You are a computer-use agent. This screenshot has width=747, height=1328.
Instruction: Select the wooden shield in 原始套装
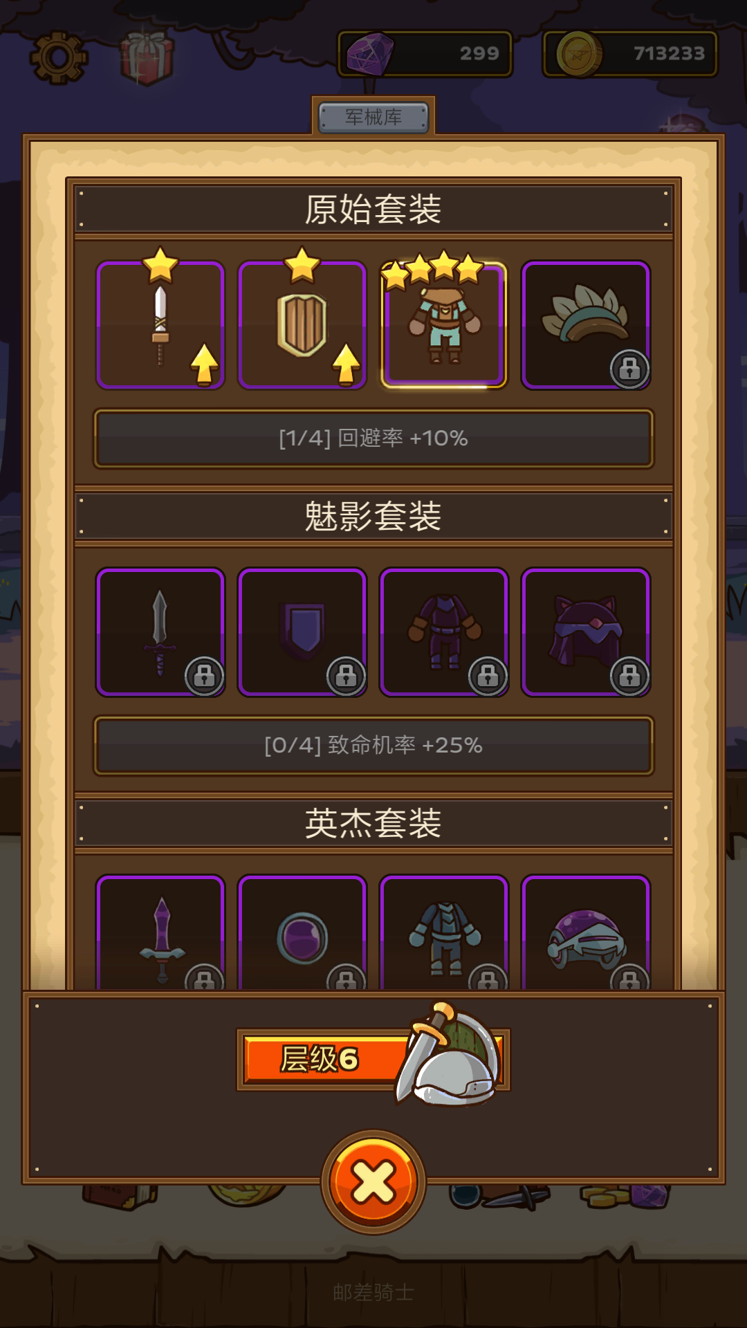tap(302, 325)
